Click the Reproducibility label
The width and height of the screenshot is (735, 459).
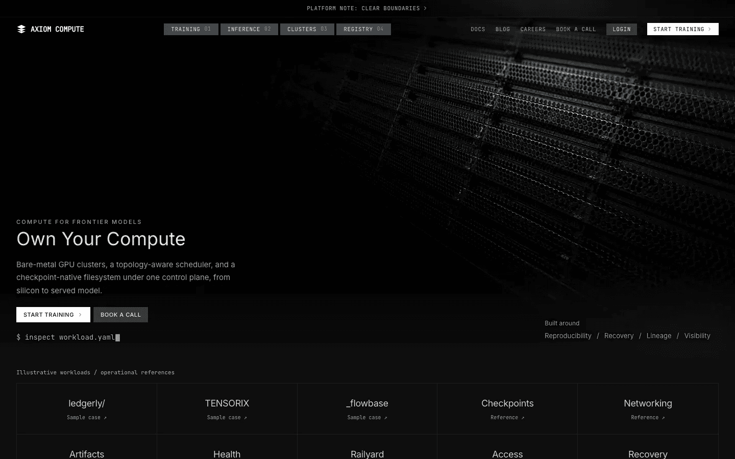(568, 336)
